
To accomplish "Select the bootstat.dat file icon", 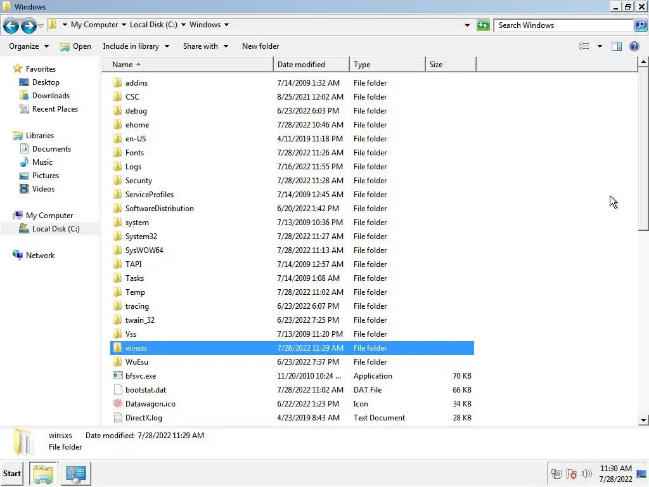I will pos(117,390).
